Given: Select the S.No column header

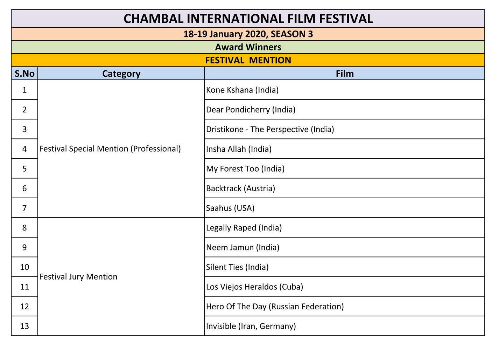Looking at the screenshot, I should (x=24, y=73).
